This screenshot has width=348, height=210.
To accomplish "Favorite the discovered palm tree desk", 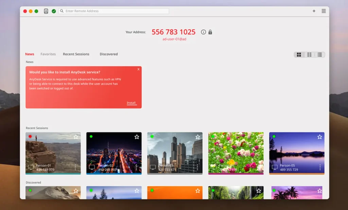I will [319, 191].
